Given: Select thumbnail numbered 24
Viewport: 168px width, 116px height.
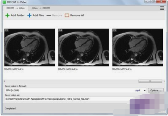Looking at the screenshot, I should click(x=84, y=48).
